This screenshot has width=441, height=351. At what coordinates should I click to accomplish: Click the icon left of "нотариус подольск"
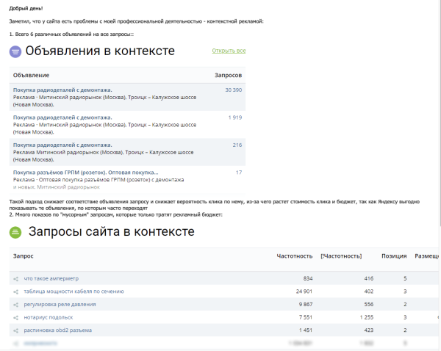[x=15, y=317]
